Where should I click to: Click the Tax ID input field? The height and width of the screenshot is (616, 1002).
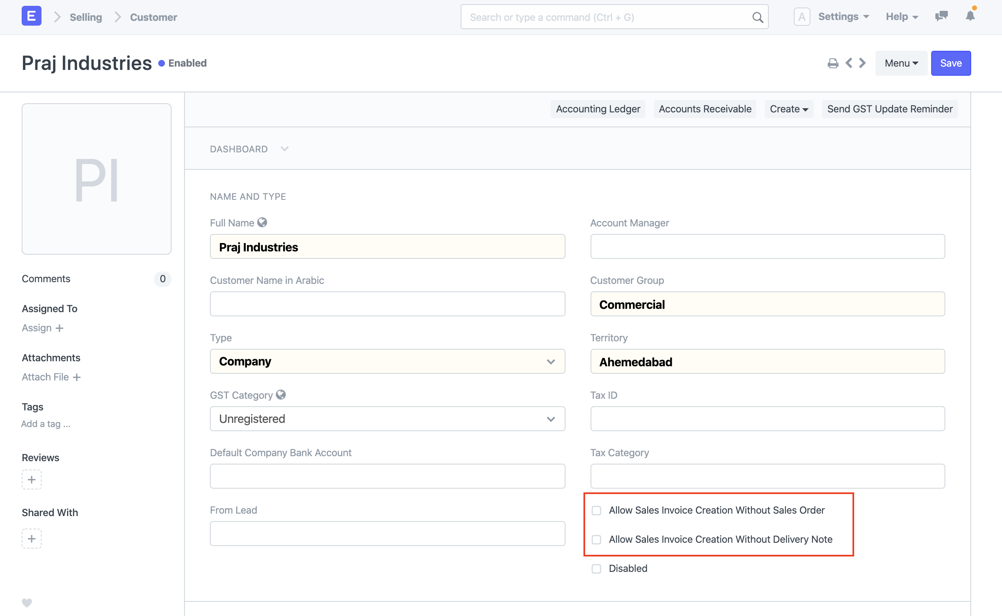pyautogui.click(x=767, y=419)
